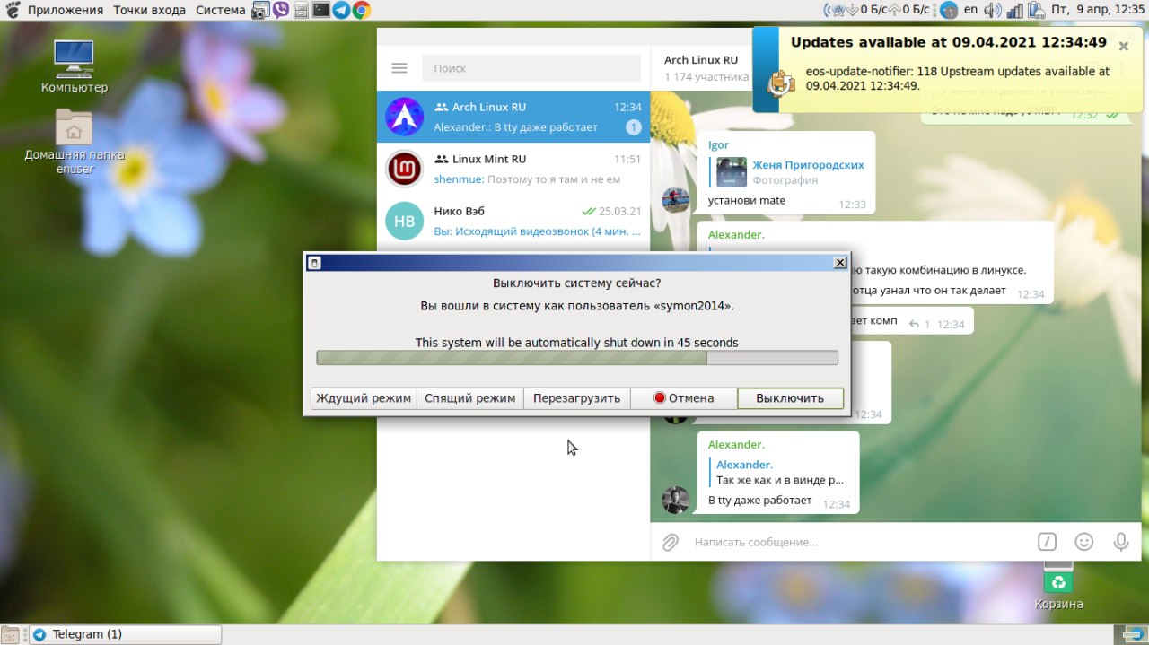The image size is (1149, 645).
Task: Confirm shutdown with the Выключить button
Action: pos(790,398)
